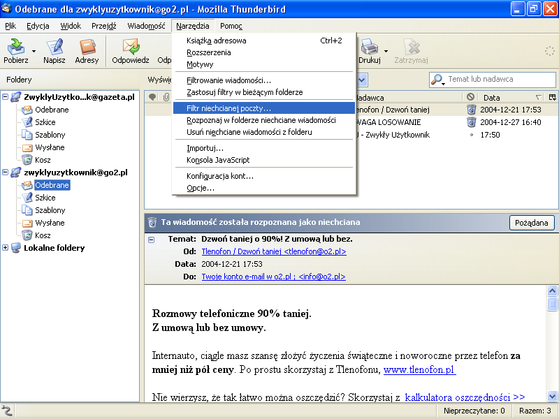Screen dimensions: 559x419
Task: Click recipient link info@o2.pl
Action: coord(273,277)
